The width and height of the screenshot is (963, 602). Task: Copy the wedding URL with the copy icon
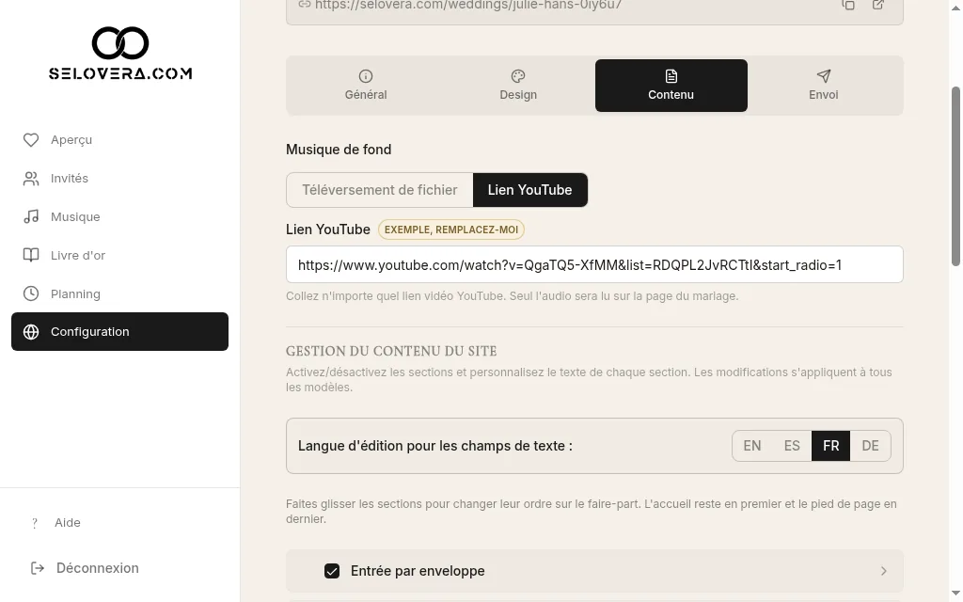coord(848,5)
